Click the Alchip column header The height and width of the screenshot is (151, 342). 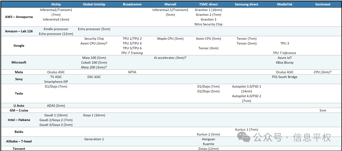pyautogui.click(x=56, y=4)
